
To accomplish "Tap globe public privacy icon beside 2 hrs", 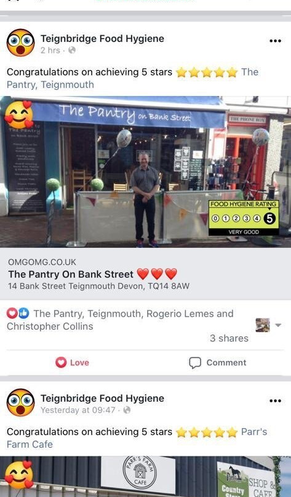I will (x=72, y=50).
